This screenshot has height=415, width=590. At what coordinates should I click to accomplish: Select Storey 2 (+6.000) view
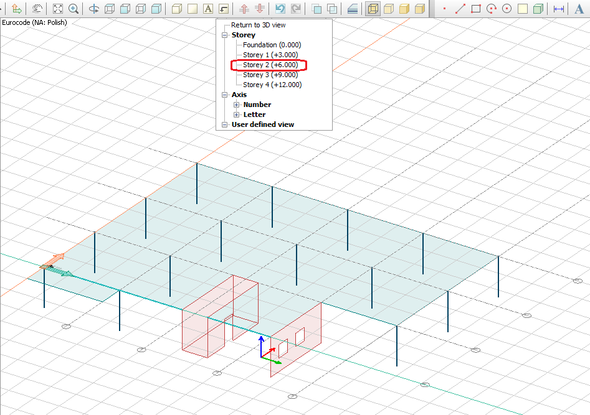point(270,65)
